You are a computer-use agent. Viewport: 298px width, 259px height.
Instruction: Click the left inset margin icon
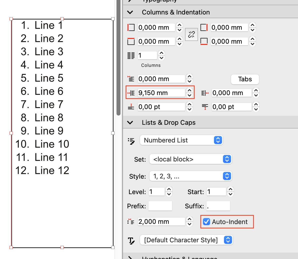click(131, 27)
